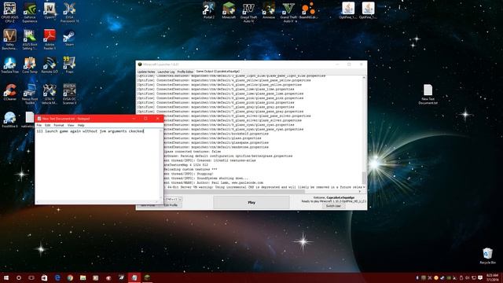The height and width of the screenshot is (283, 503).
Task: Click the Play button in Minecraft Launcher
Action: coord(251,203)
